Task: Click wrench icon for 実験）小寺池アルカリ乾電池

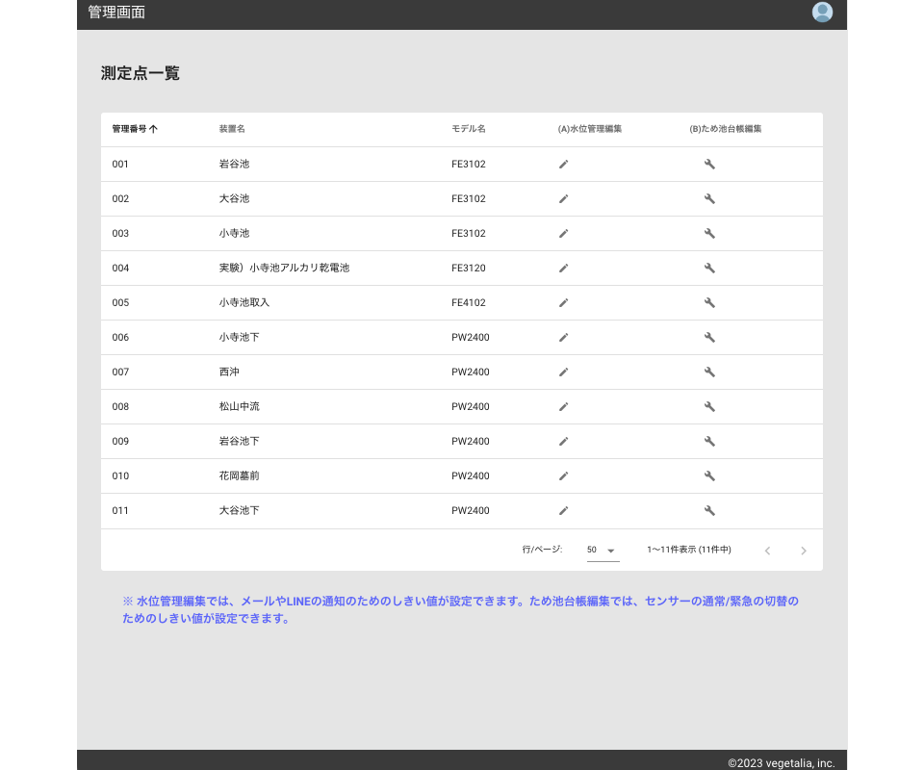Action: (709, 269)
